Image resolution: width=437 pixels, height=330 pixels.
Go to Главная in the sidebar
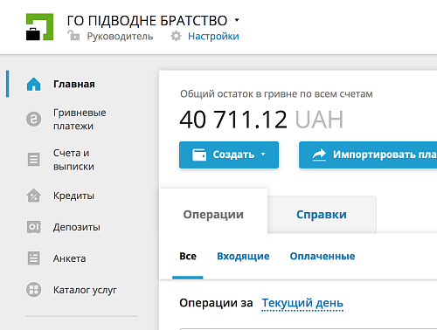coord(74,84)
